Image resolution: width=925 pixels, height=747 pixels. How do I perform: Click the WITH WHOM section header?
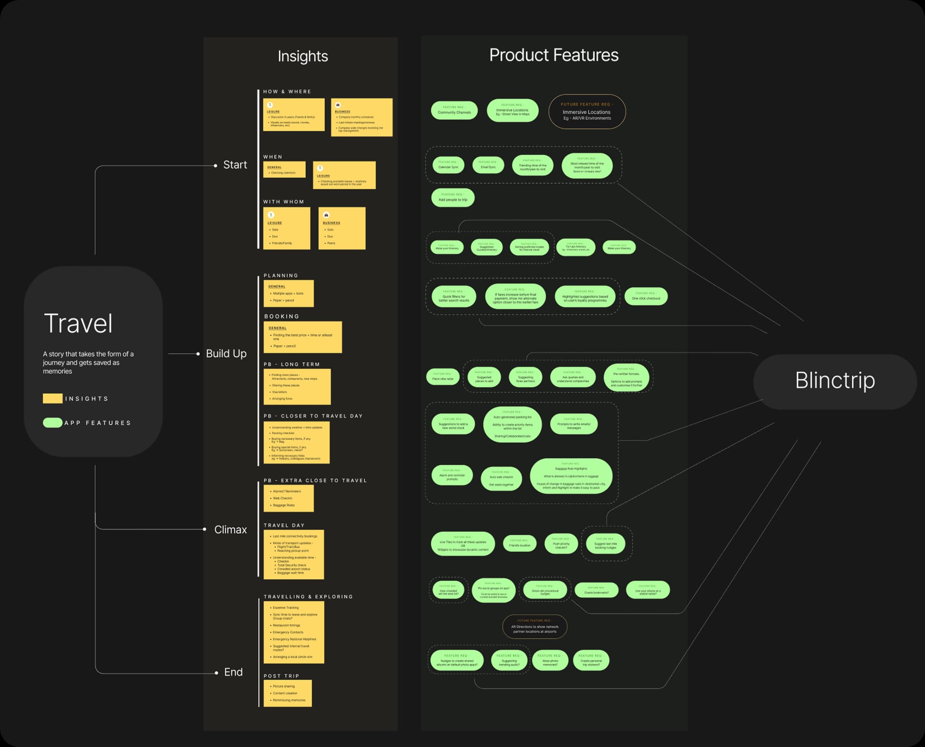[x=284, y=202]
